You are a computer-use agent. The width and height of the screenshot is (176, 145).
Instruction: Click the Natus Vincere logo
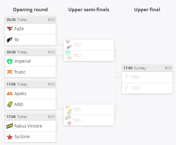(x=10, y=126)
